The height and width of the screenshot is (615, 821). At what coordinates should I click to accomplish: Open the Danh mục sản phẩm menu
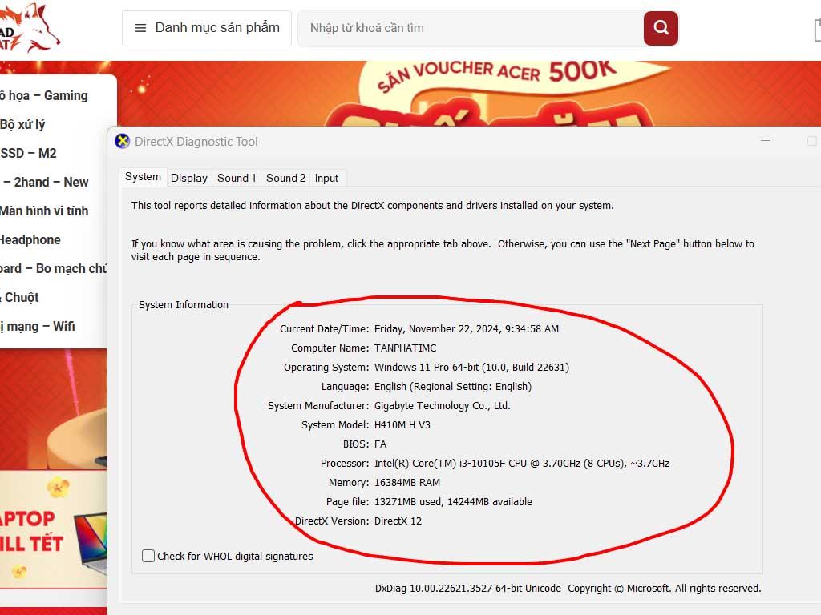pyautogui.click(x=207, y=28)
